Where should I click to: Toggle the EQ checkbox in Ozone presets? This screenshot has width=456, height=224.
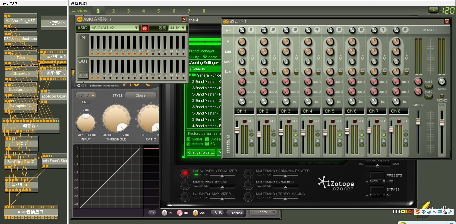(207, 144)
